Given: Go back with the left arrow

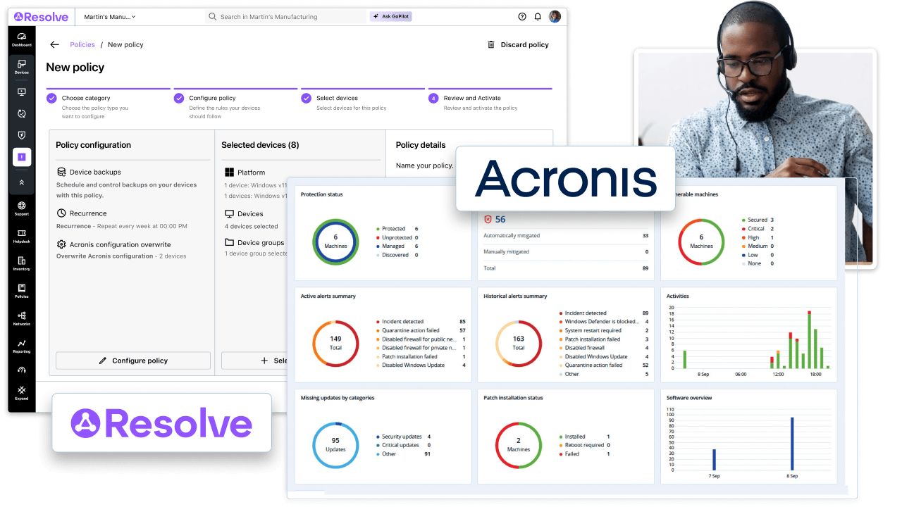Looking at the screenshot, I should pos(54,44).
